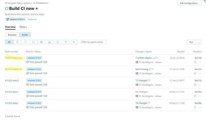206x124 pixels.
Task: Click Windows agent icon in 18 Jan 22 04:50 row
Action: pyautogui.click(x=137, y=62)
